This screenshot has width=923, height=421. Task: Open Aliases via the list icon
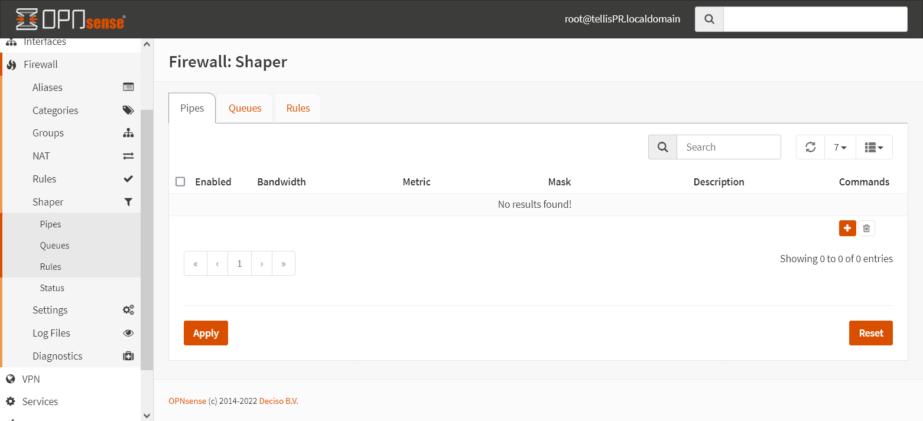click(128, 87)
